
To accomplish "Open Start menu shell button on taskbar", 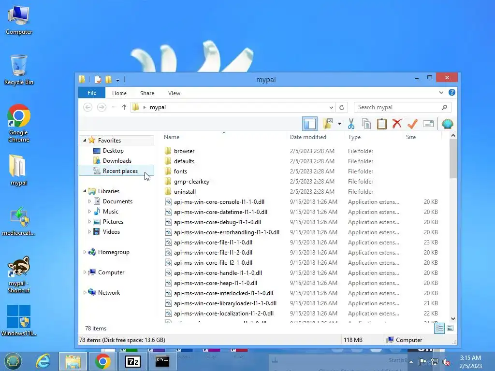I will 13,361.
